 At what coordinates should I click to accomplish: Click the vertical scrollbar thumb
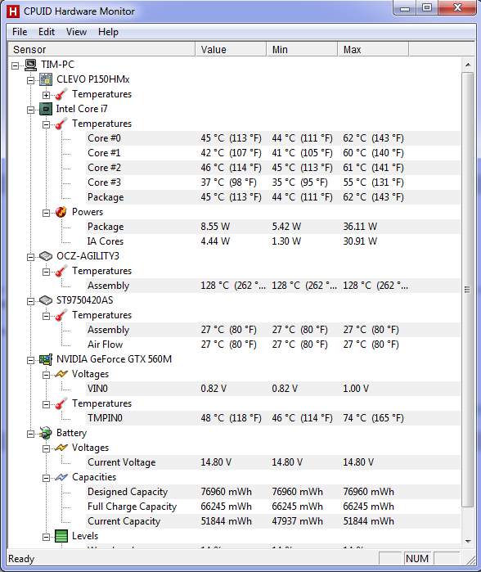click(468, 290)
